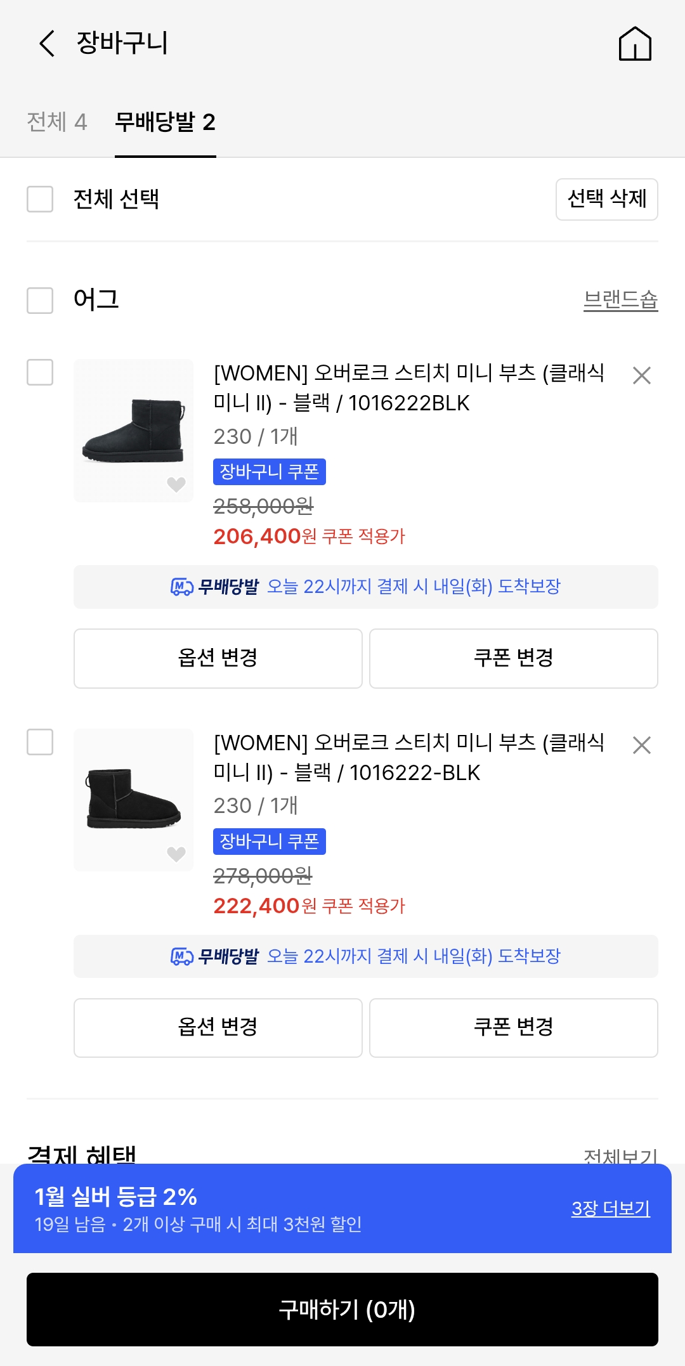Open 옵션 변경 for the first item
Screen dimensions: 685x1366
tap(218, 658)
